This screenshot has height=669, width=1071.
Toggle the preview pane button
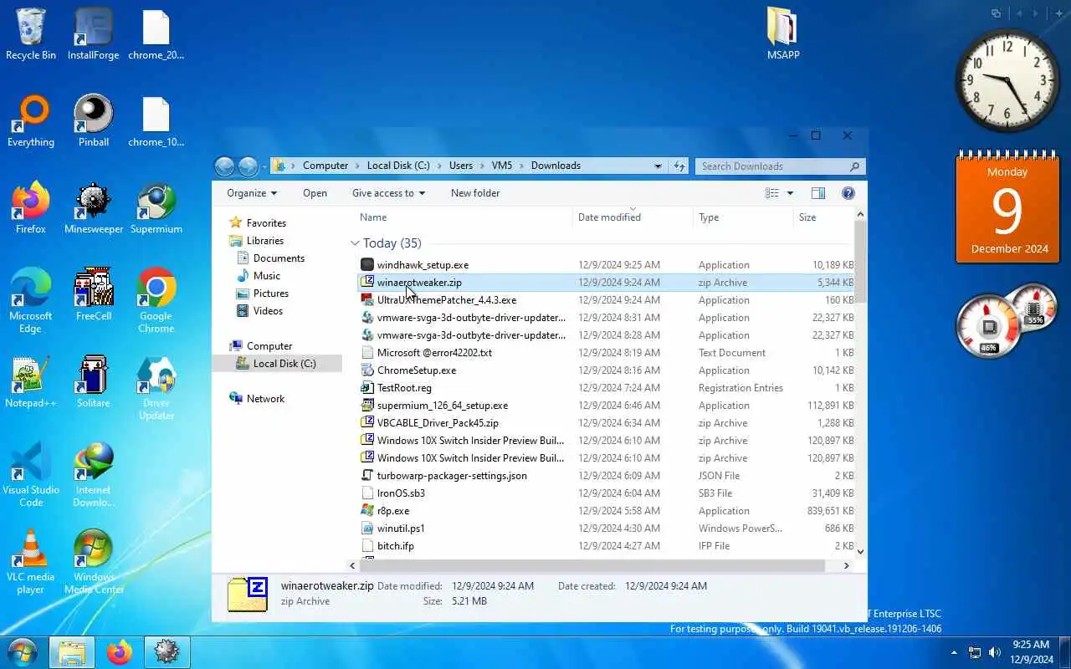pyautogui.click(x=818, y=193)
